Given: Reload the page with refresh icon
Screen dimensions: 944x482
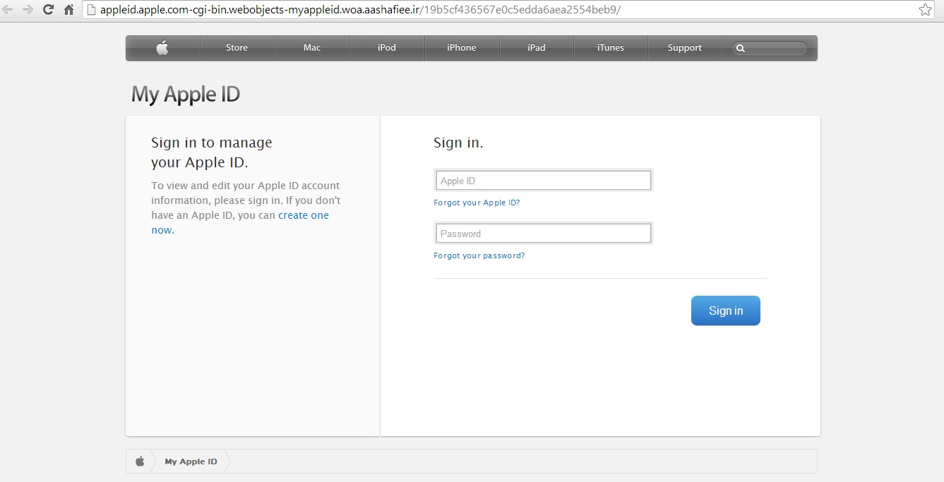Looking at the screenshot, I should [49, 10].
